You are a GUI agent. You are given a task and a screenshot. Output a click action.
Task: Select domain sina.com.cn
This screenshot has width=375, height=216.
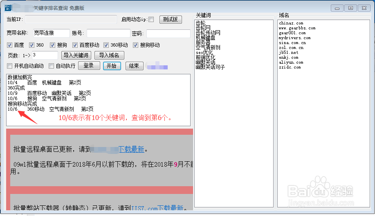click(292, 43)
